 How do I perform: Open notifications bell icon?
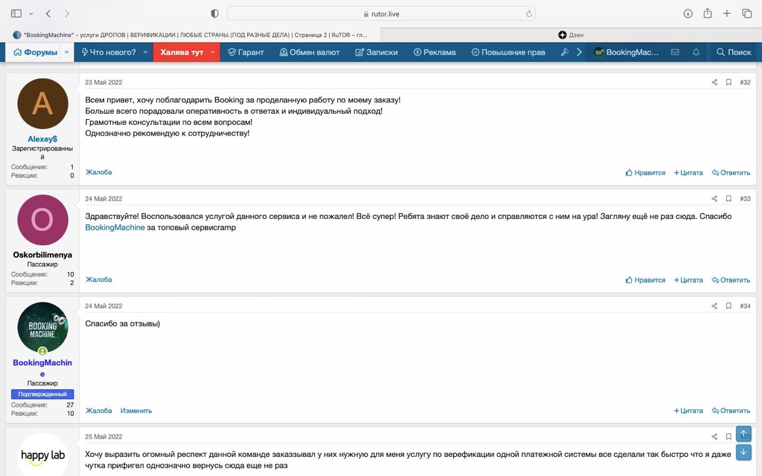tap(696, 52)
